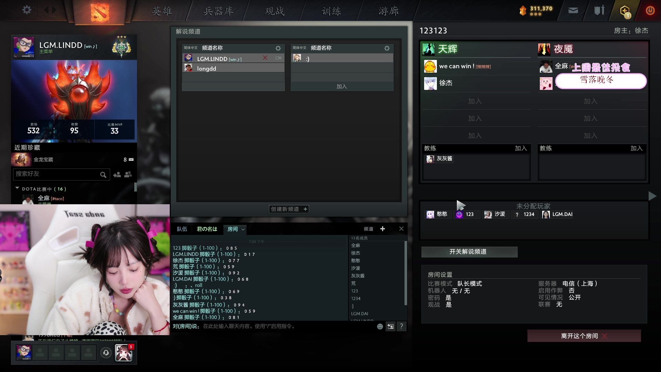Open the friends group icon
This screenshot has width=661, height=372.
click(x=128, y=174)
